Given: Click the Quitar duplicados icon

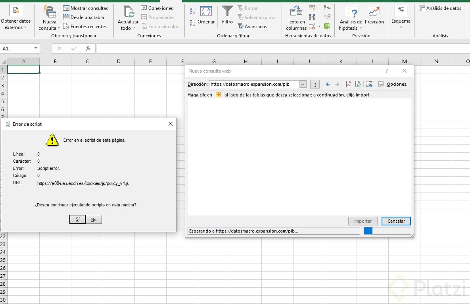Looking at the screenshot, I should [x=312, y=17].
